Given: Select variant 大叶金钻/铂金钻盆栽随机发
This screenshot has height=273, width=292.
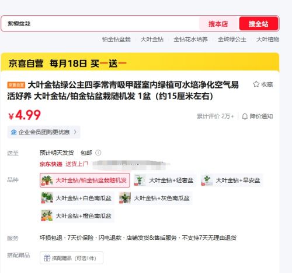Looking at the screenshot, I should (x=85, y=180).
